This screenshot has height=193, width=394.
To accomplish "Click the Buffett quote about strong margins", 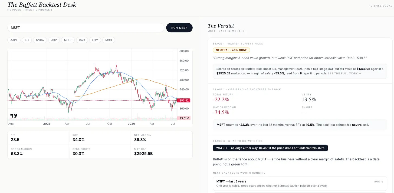I will (290, 58).
